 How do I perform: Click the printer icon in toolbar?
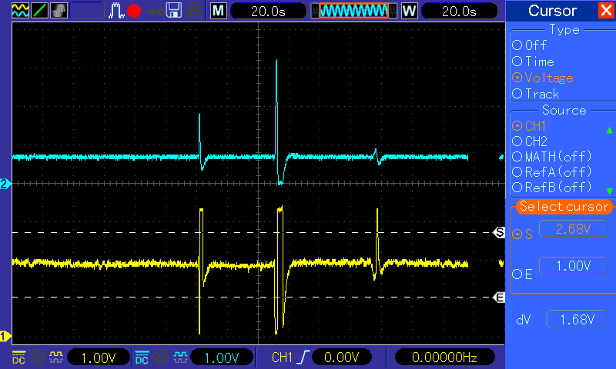point(193,11)
